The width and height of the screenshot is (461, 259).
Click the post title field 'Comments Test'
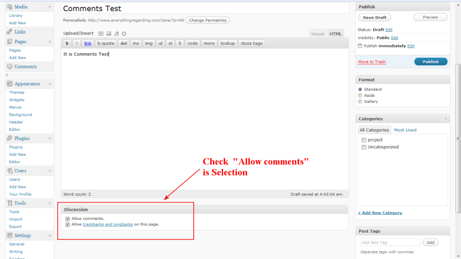coord(205,8)
